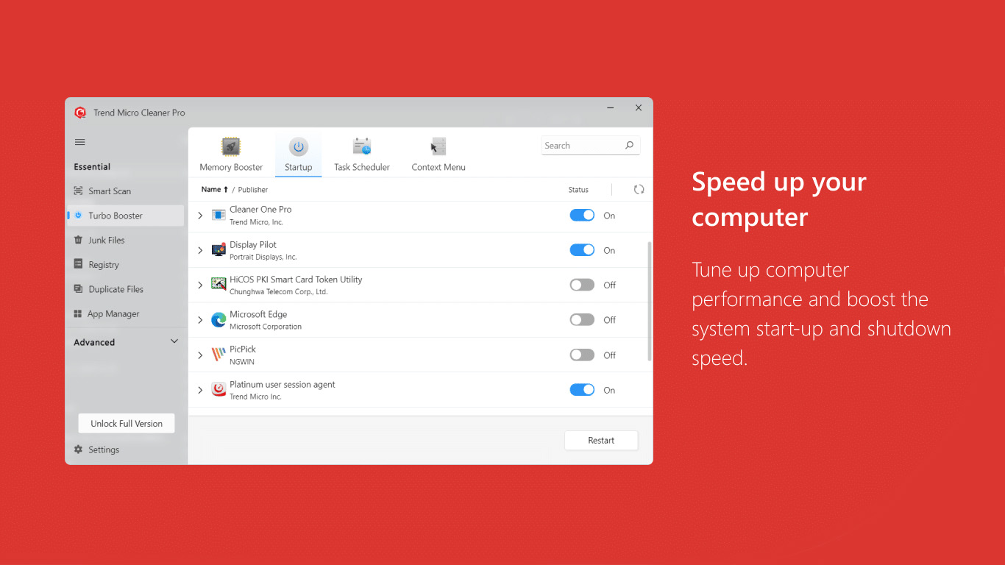Click the Microsoft Edge app icon
The image size is (1005, 565).
coord(219,319)
